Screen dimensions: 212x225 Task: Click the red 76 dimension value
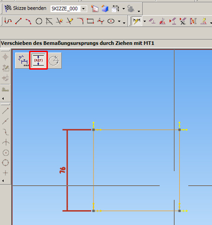pyautogui.click(x=63, y=170)
